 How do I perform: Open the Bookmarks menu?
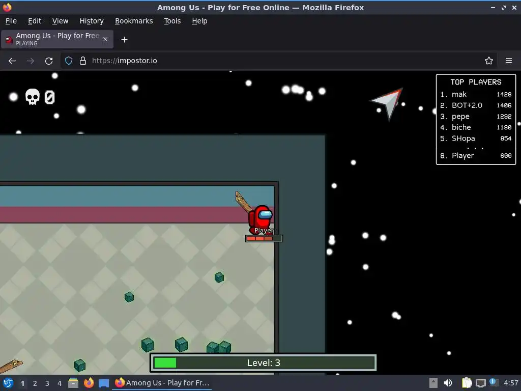point(134,21)
